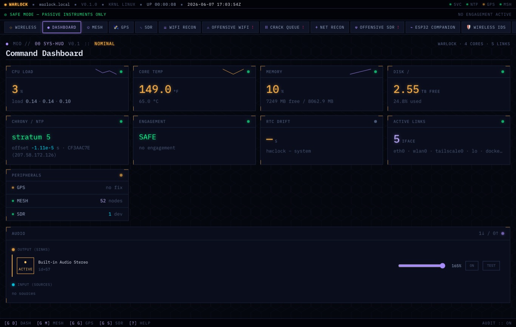This screenshot has width=516, height=327.
Task: Click the 165% volume readout
Action: pos(456,266)
